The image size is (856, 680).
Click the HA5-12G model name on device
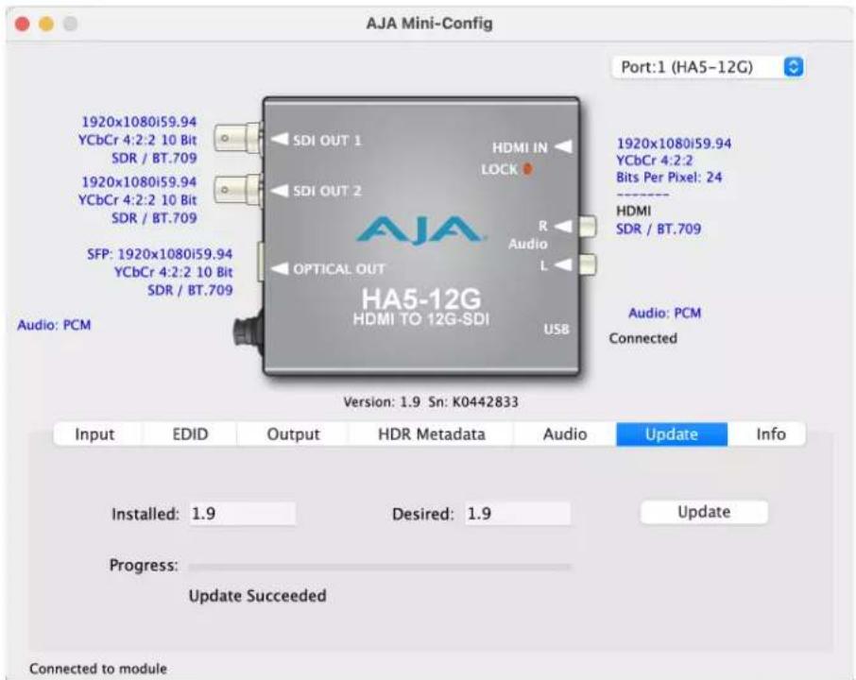[421, 298]
